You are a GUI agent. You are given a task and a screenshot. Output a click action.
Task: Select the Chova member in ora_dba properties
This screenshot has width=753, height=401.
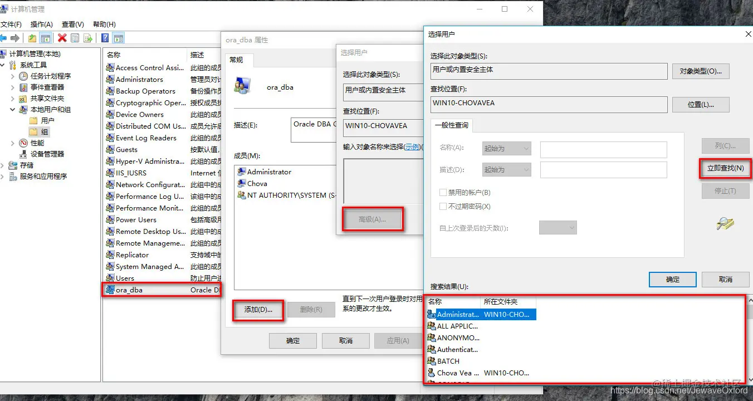click(252, 184)
